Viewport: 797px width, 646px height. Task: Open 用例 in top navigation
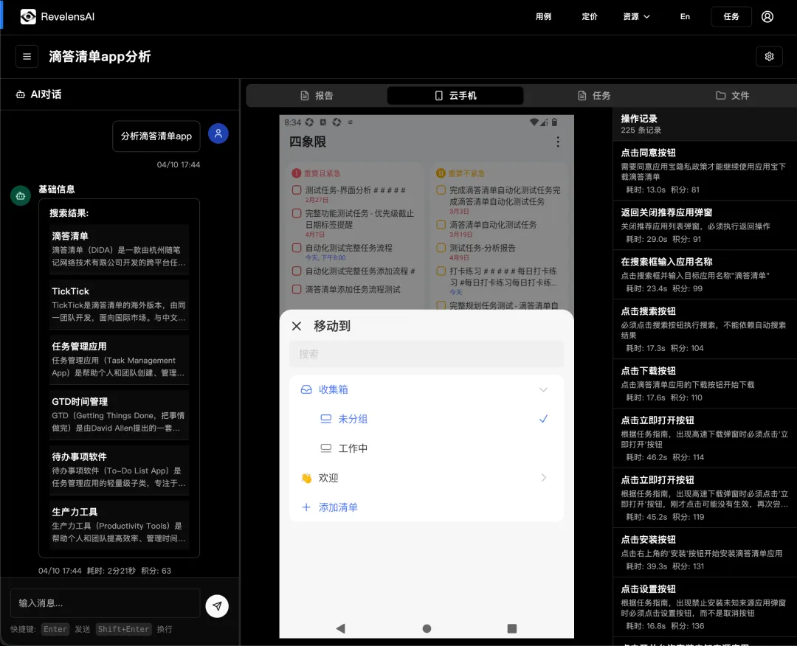[543, 17]
